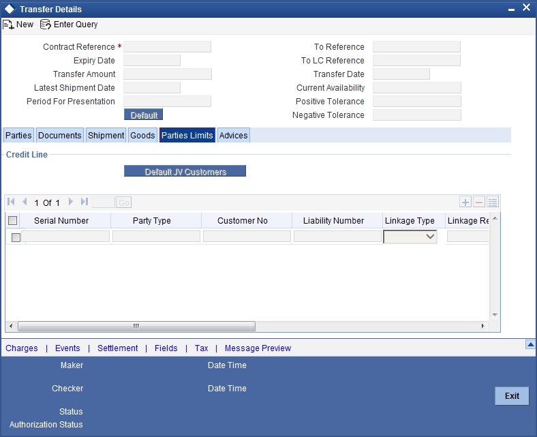Expand the footer panel arrow icon
The width and height of the screenshot is (537, 437).
pos(530,344)
